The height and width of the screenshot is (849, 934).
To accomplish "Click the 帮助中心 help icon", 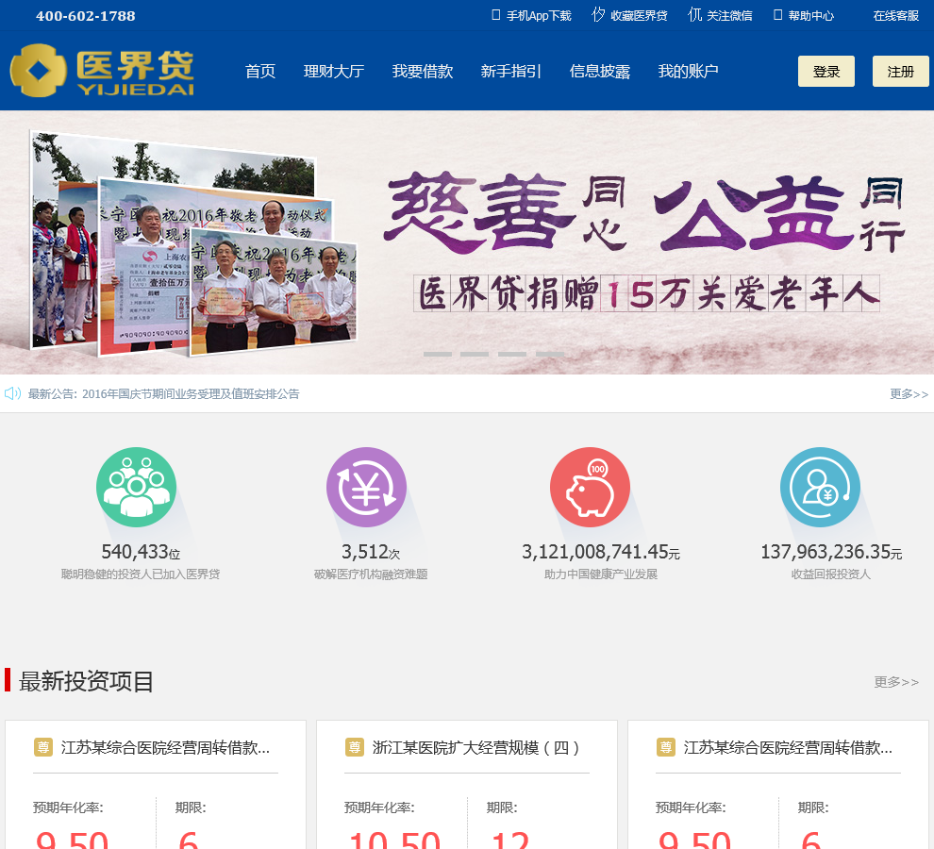I will (777, 15).
